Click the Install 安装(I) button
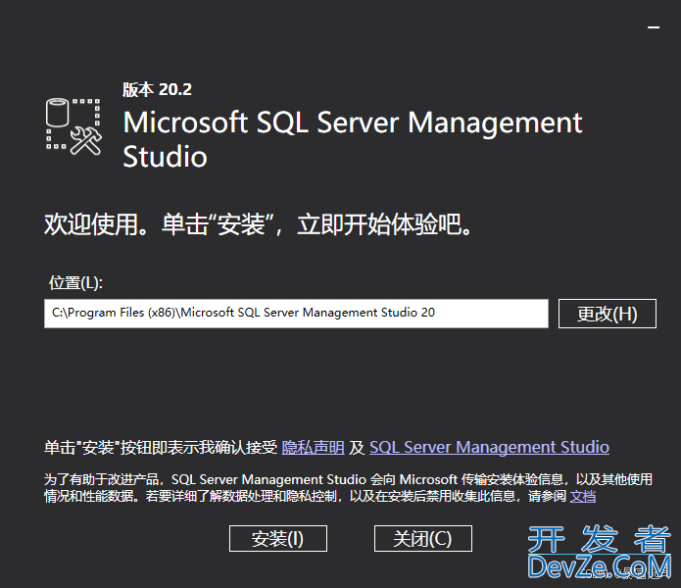Viewport: 681px width, 588px height. pyautogui.click(x=278, y=538)
